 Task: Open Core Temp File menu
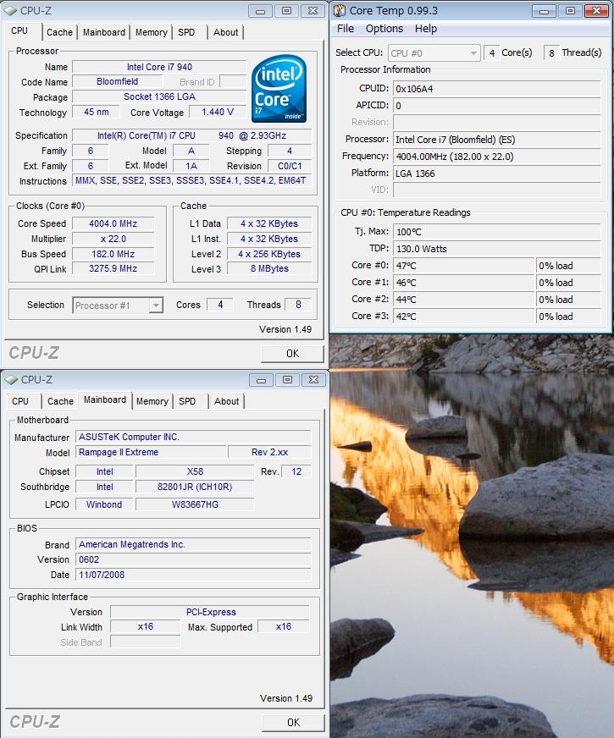click(x=346, y=29)
